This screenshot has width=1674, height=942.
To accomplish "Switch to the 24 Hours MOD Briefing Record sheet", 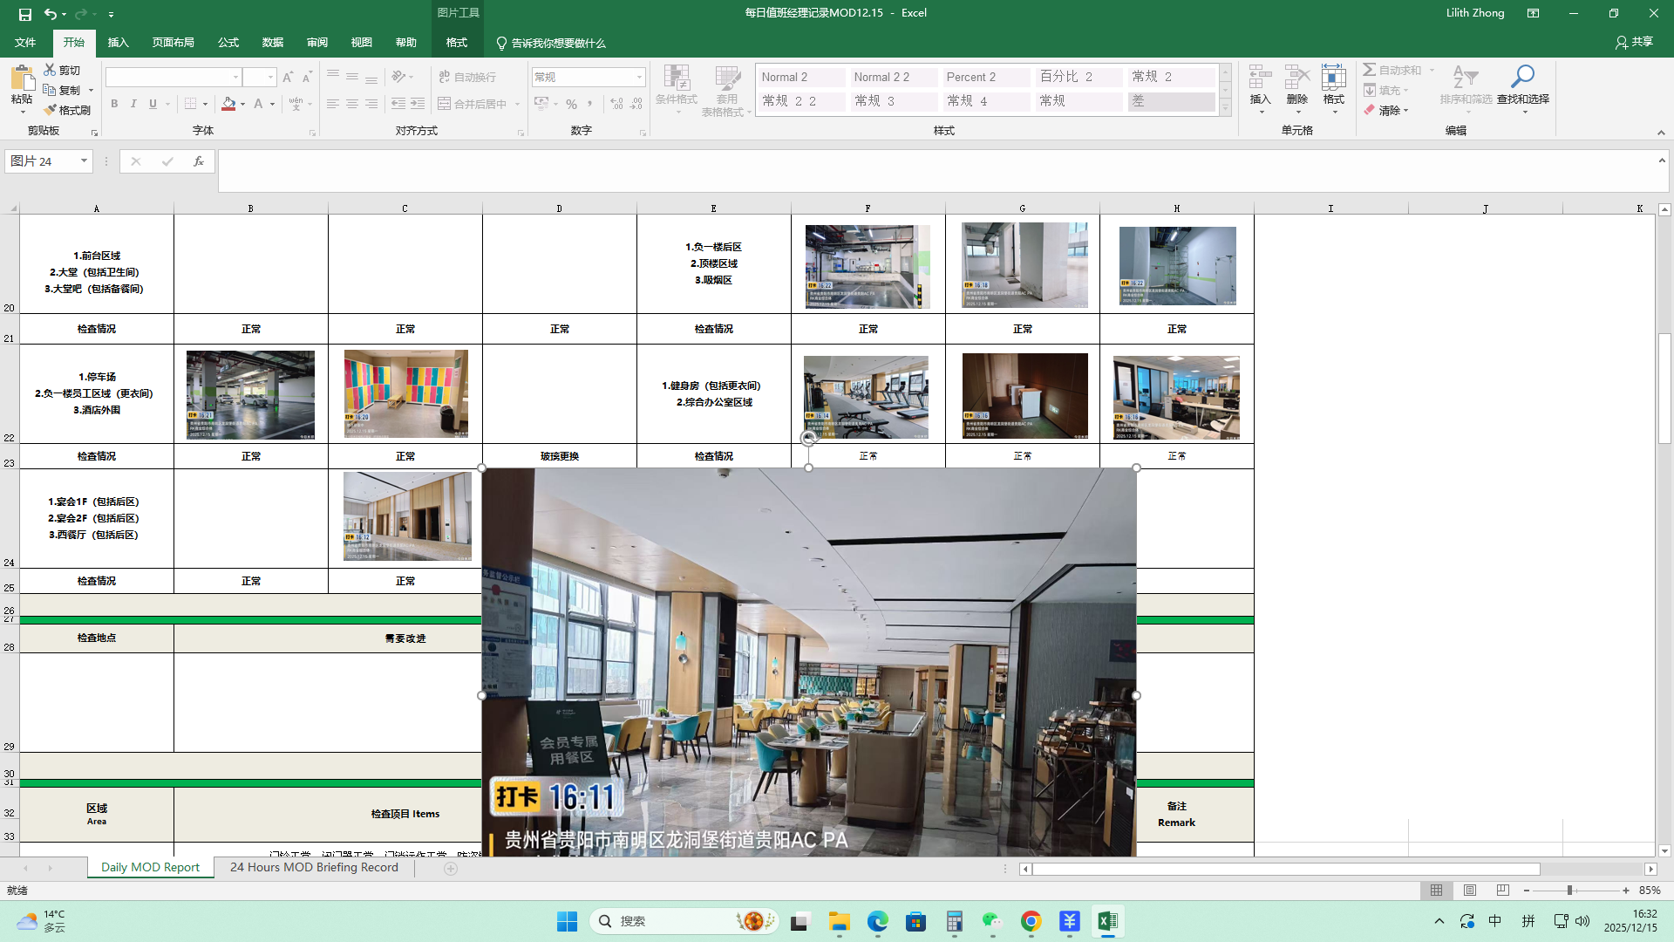I will [x=314, y=868].
